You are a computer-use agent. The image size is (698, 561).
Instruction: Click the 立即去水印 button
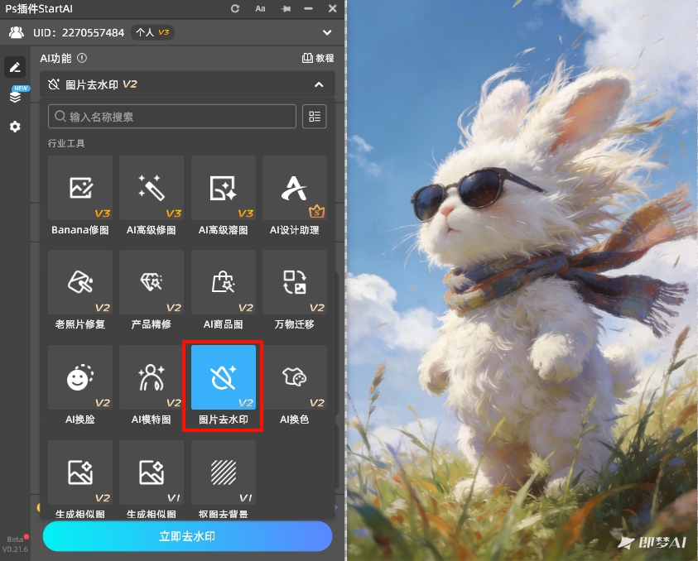[x=187, y=536]
